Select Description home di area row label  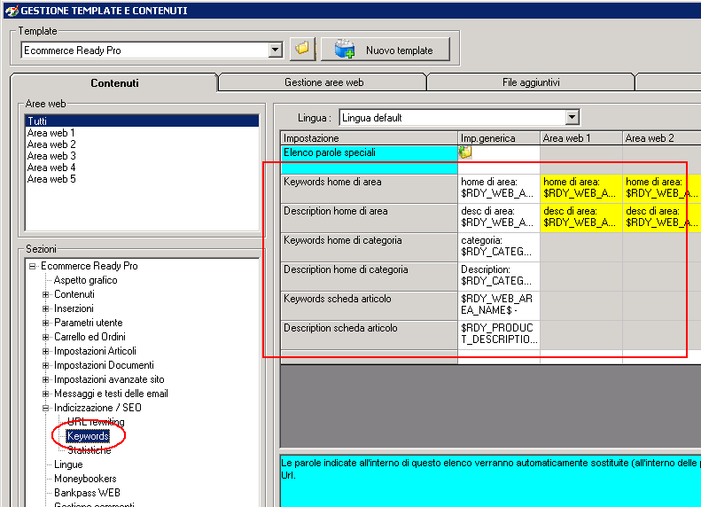pyautogui.click(x=370, y=218)
